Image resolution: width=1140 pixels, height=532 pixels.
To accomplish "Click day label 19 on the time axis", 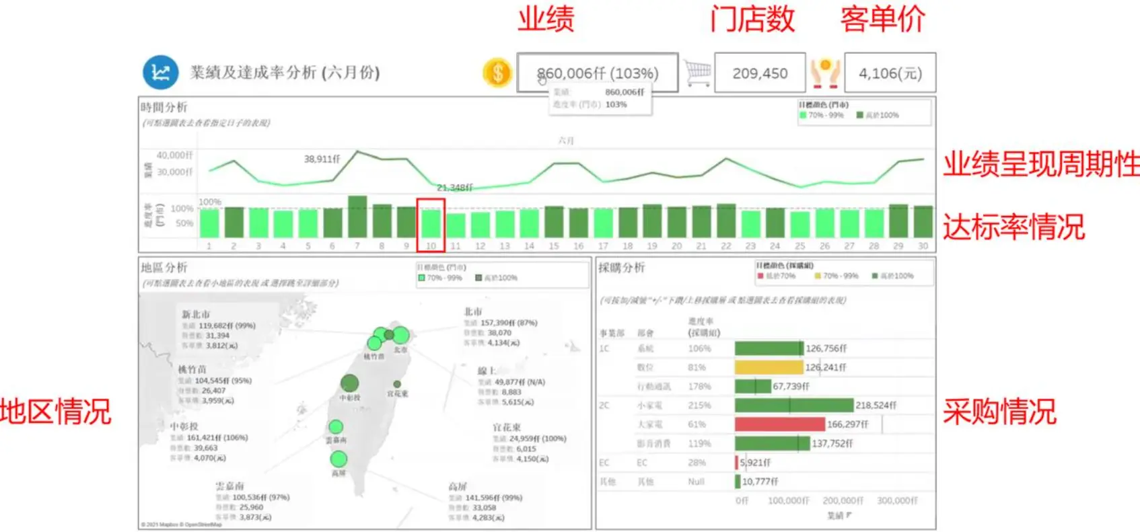I will 652,246.
